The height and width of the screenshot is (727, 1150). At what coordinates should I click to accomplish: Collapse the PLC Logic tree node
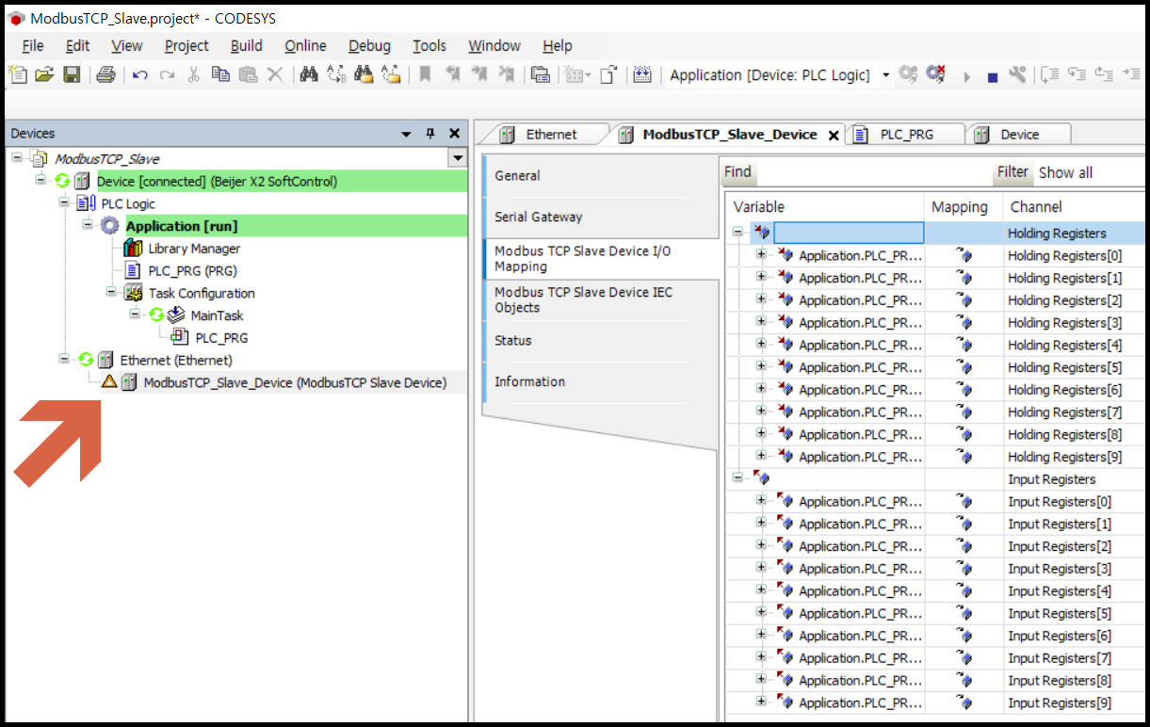(x=64, y=202)
